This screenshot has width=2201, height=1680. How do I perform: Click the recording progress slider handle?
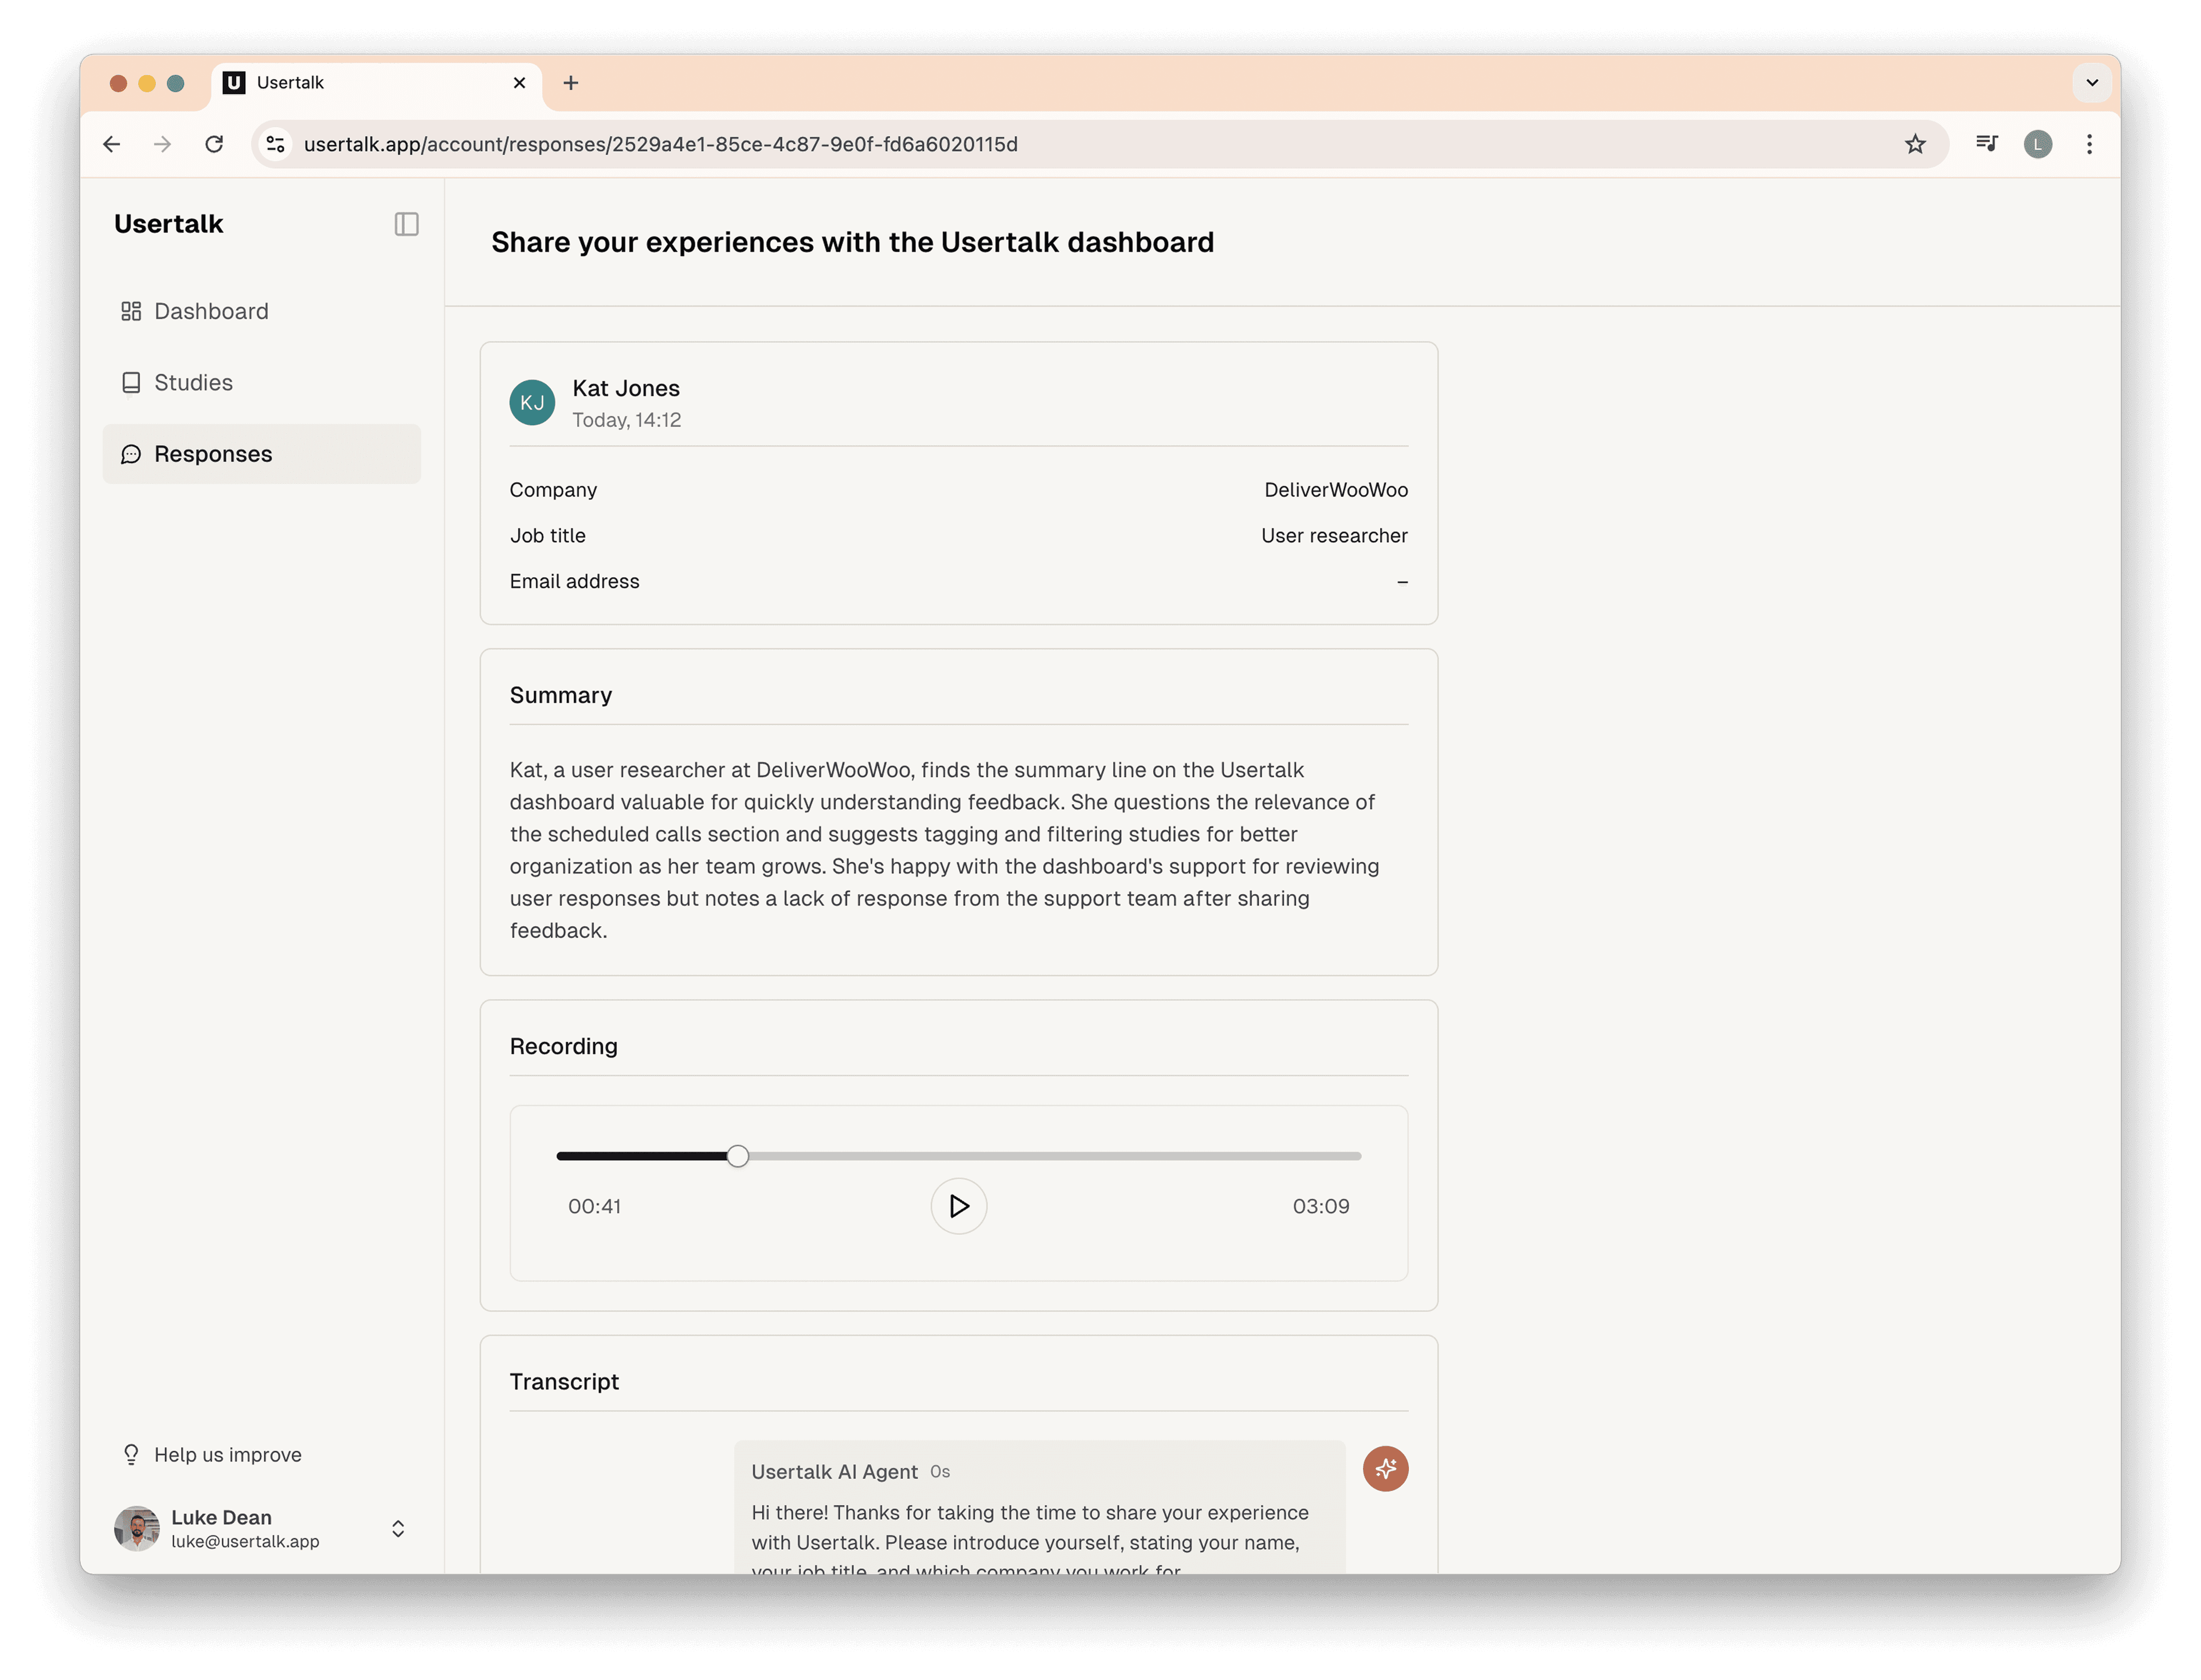pos(737,1156)
